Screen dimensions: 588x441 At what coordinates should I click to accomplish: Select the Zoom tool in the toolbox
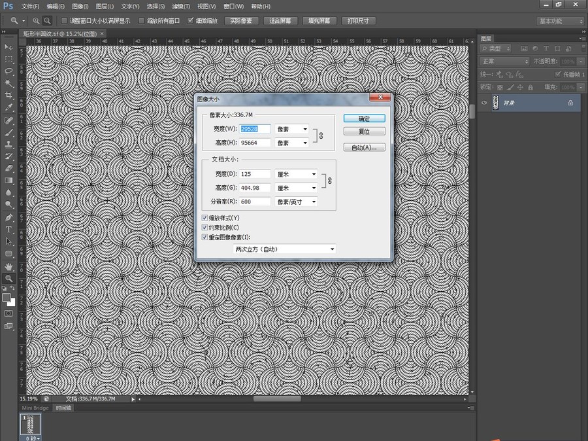[x=8, y=279]
